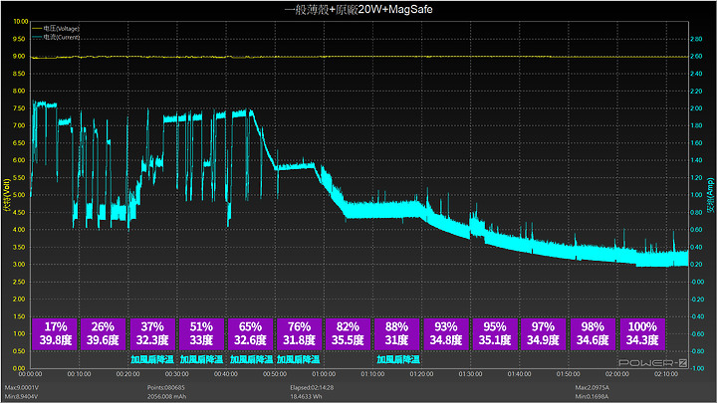Select the 51% 33度 purple label
Screen dimensions: 717x403
tap(201, 333)
